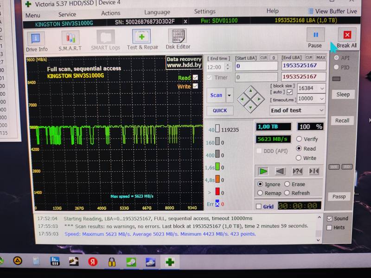Open the Settings menu
The image size is (371, 278).
205,12
